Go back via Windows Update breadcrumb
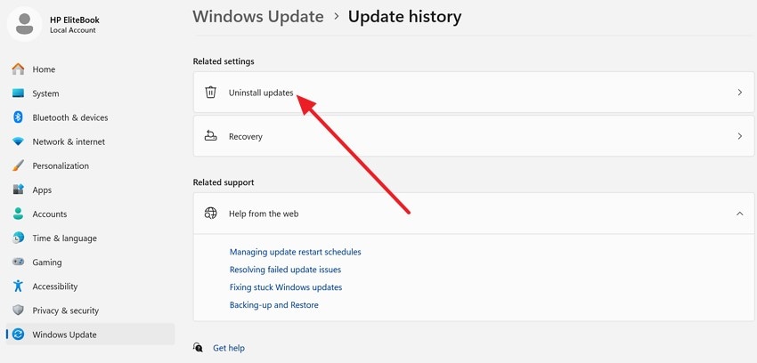 point(258,16)
